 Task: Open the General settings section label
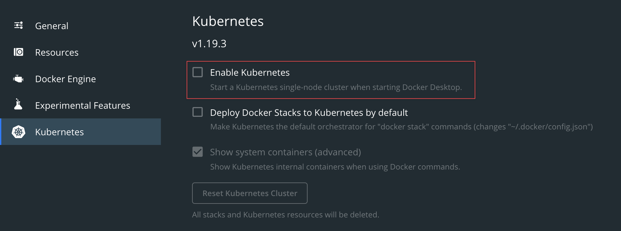point(52,26)
